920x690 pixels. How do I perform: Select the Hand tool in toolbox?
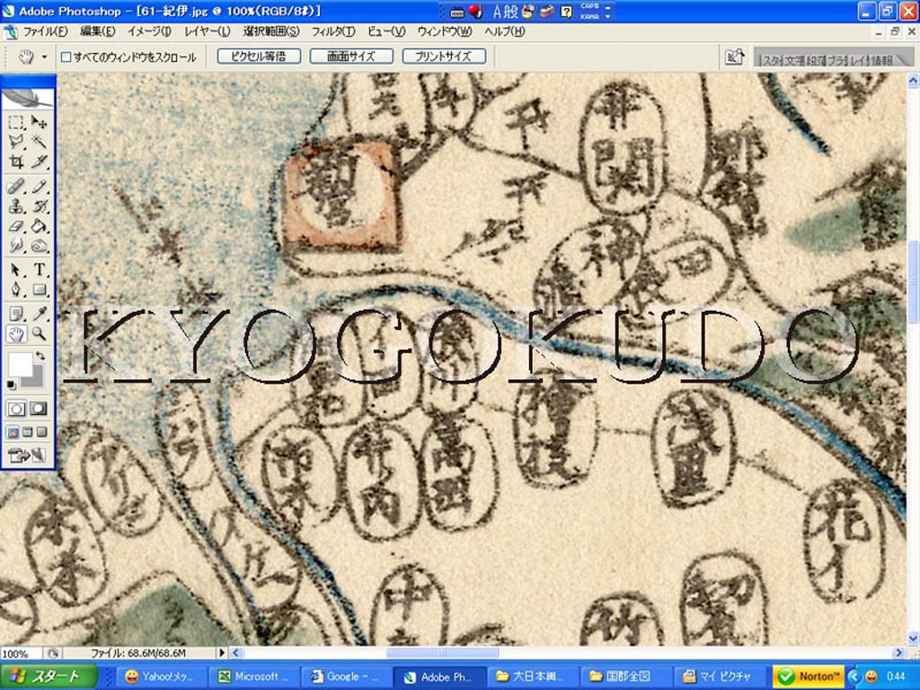(x=16, y=334)
